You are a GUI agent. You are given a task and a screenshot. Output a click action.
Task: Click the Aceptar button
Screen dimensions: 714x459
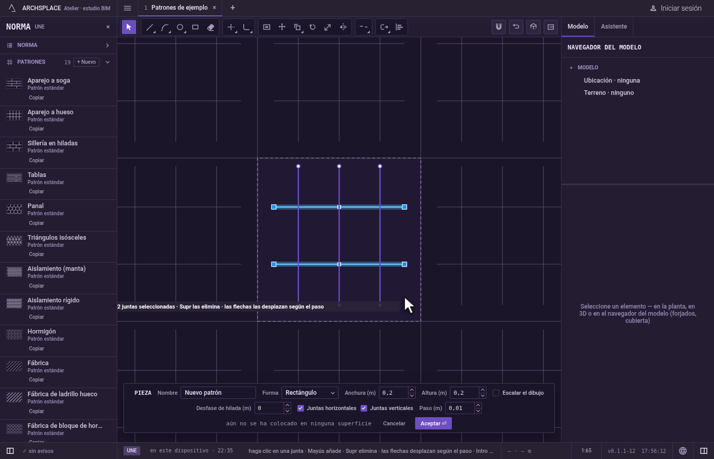click(433, 423)
